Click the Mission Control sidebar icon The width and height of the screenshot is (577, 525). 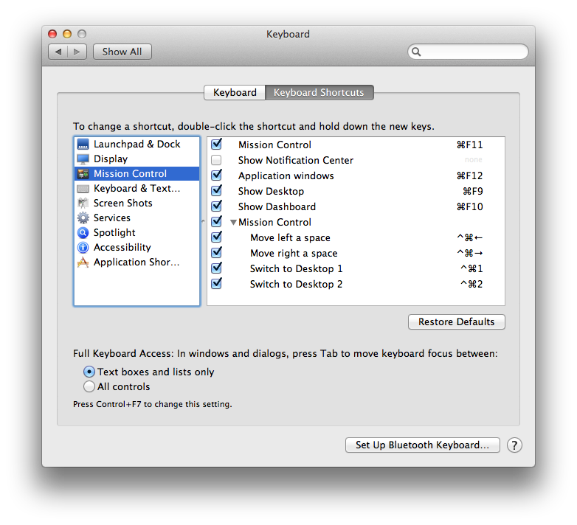click(x=83, y=173)
